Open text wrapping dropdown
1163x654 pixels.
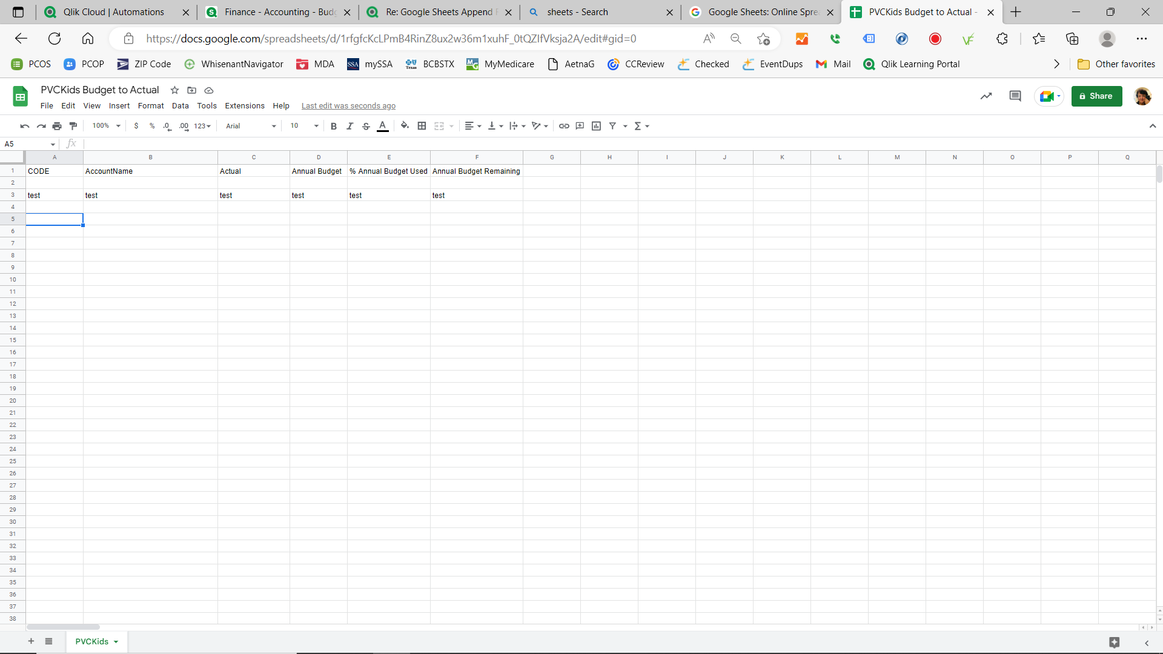(517, 126)
